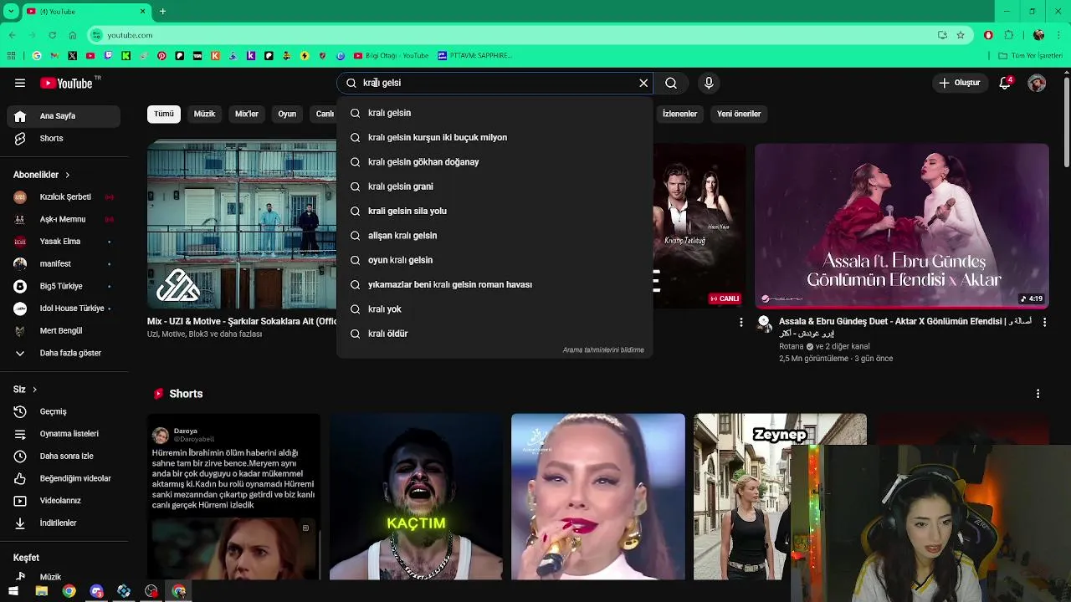Screen dimensions: 1071x602
Task: Select the Yeni öneriler filter chip
Action: (x=739, y=114)
